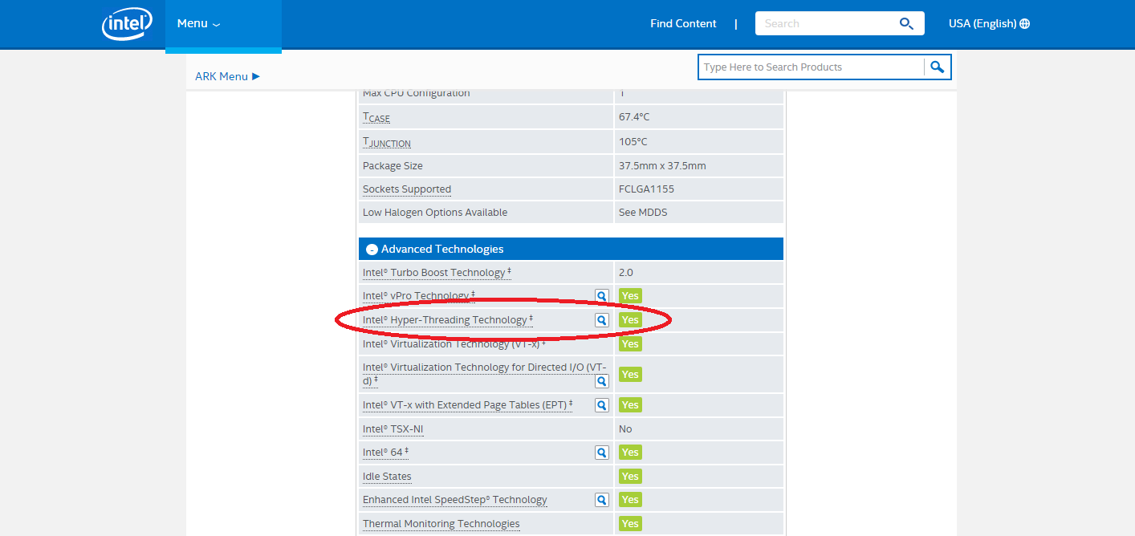Screen dimensions: 1135x536
Task: Click Yes badge for VT-d
Action: click(x=630, y=375)
